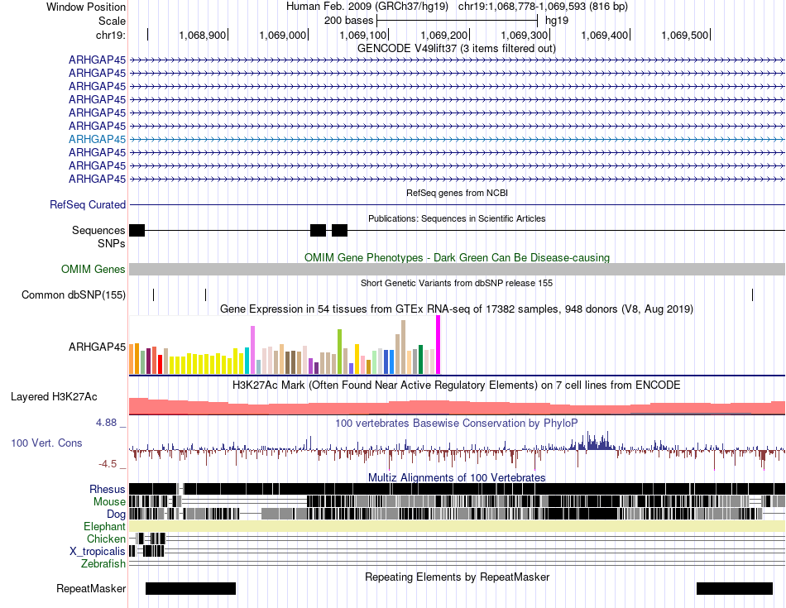Click the pale yellow Elephant alignment bar
The width and height of the screenshot is (786, 608).
[x=457, y=526]
